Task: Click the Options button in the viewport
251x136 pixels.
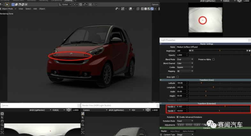Action: pyautogui.click(x=155, y=4)
